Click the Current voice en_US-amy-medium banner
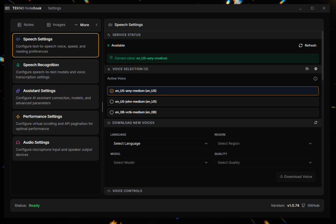Screen dimensions: 336x224 (213, 58)
